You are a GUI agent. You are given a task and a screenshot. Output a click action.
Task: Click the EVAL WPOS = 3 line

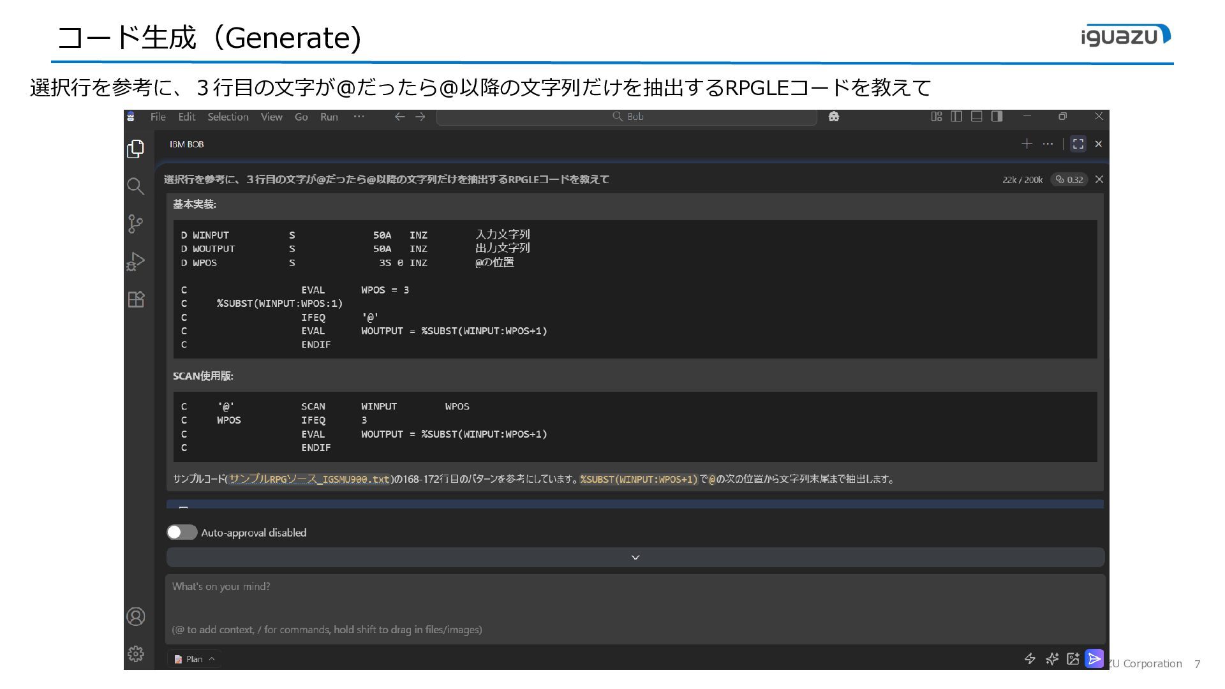[295, 290]
